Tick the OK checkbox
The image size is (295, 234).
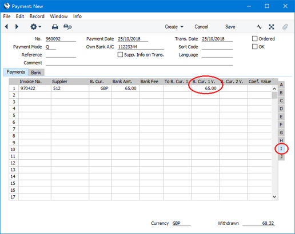[254, 47]
